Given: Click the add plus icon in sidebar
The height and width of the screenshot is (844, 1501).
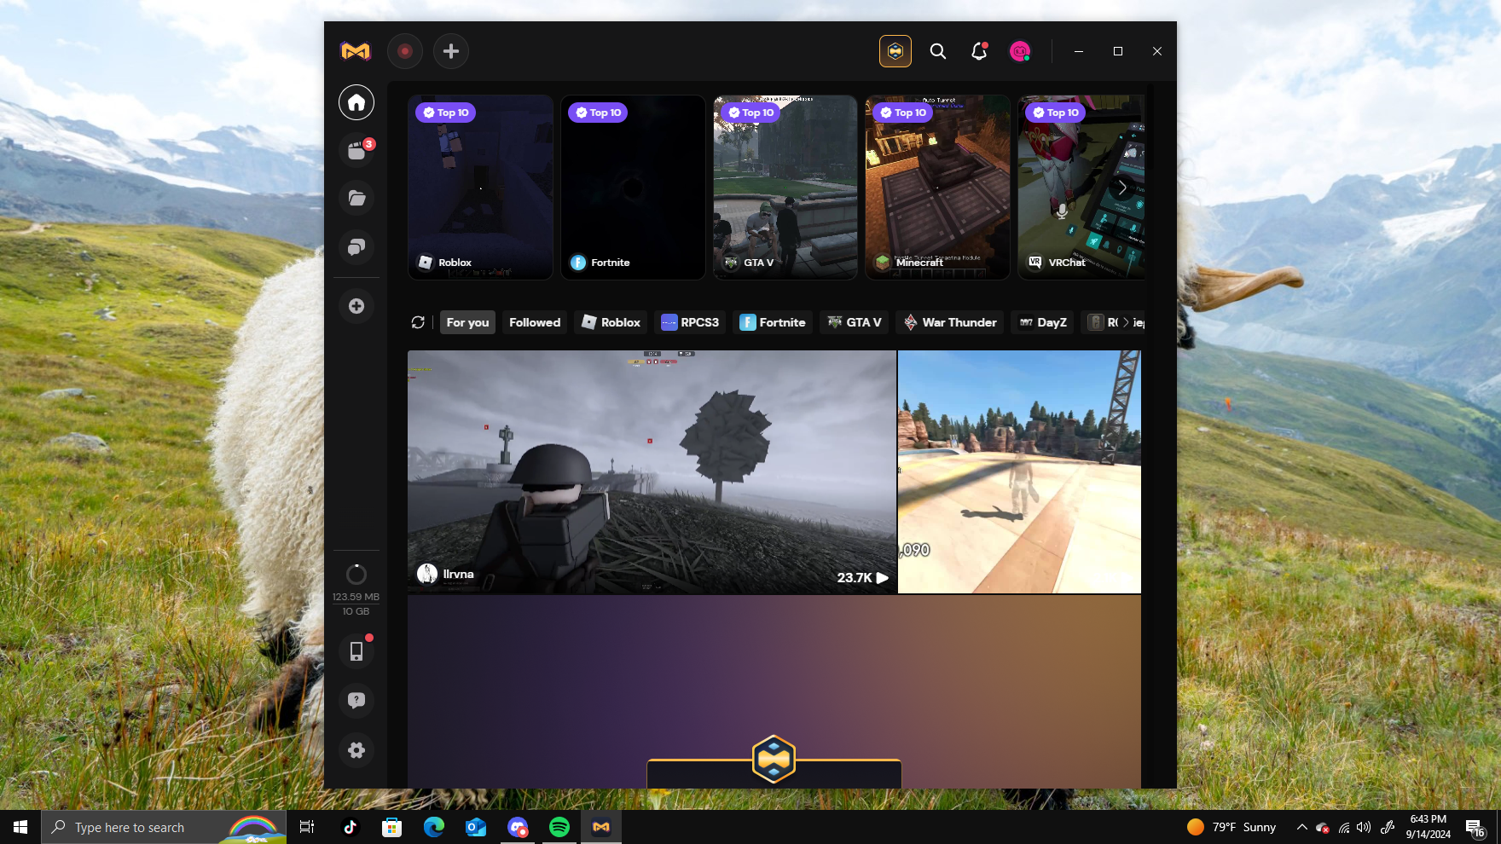Looking at the screenshot, I should (356, 306).
